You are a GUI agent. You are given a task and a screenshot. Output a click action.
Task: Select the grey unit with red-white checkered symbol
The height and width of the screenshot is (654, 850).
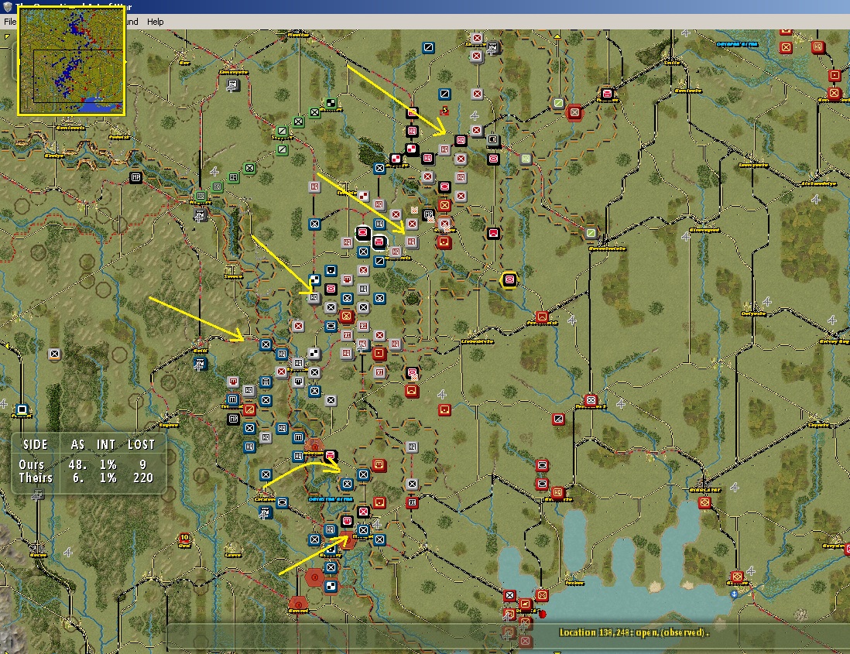pyautogui.click(x=363, y=196)
